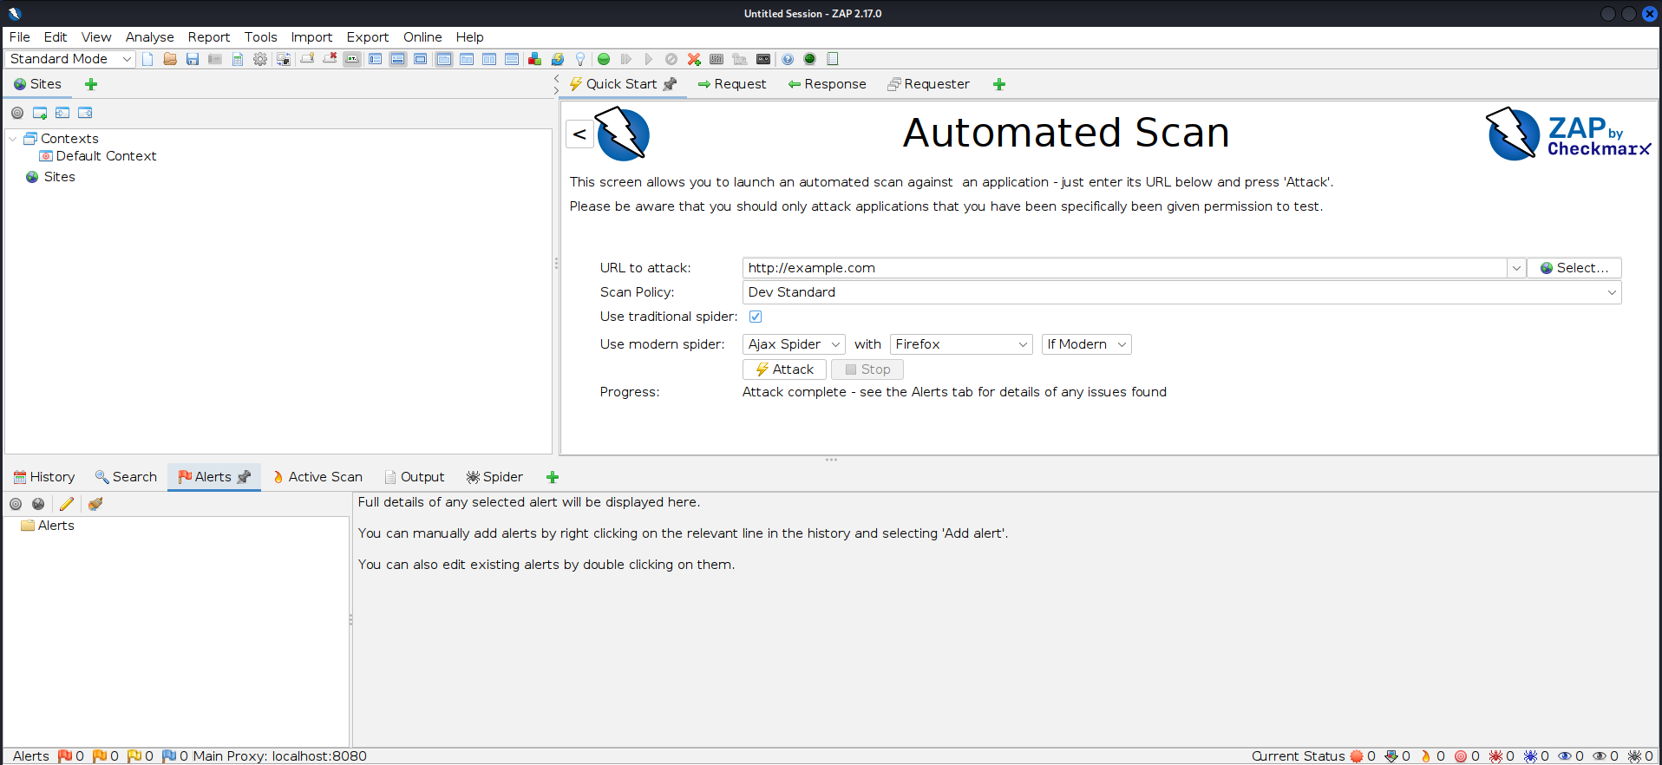
Task: Click the green plus after Spider tab
Action: pos(553,477)
